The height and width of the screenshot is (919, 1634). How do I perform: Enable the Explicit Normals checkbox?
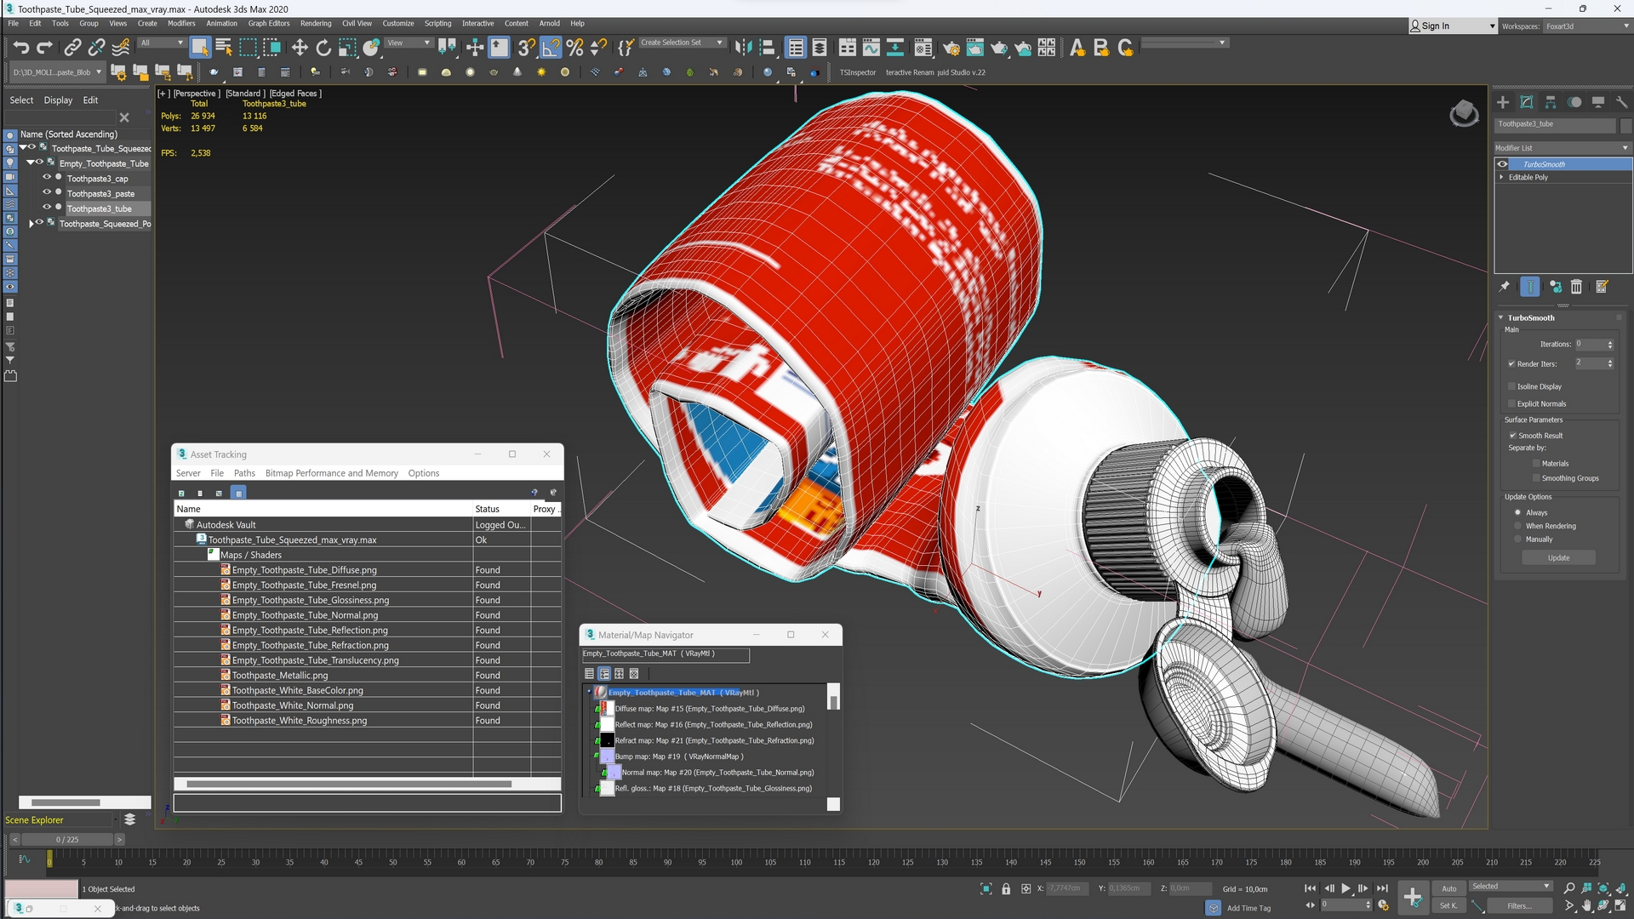coord(1511,403)
